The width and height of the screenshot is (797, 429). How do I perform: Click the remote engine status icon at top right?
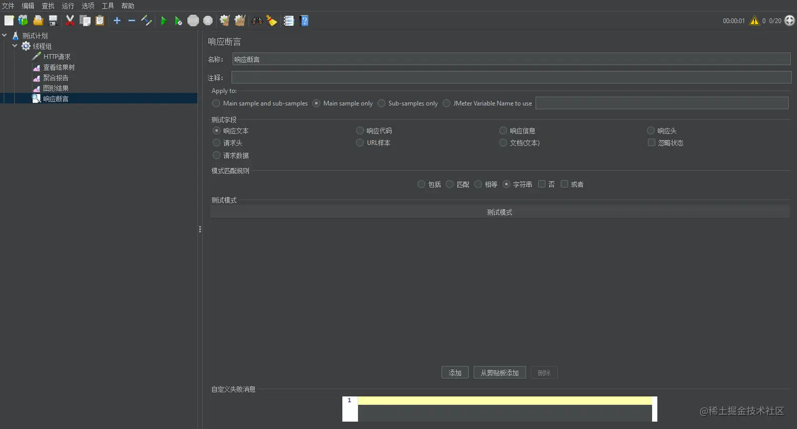click(790, 21)
